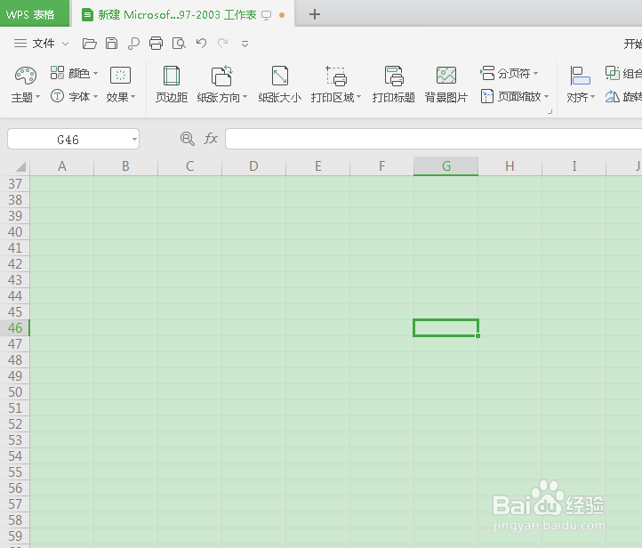This screenshot has width=642, height=548.
Task: Select column C header
Action: tap(189, 166)
